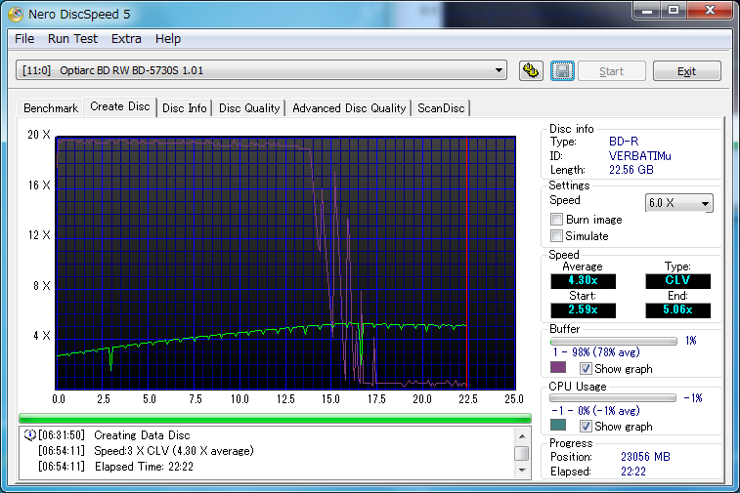The image size is (740, 493).
Task: Click the Buffer '1 - 98% (78% avg)' text
Action: 596,352
